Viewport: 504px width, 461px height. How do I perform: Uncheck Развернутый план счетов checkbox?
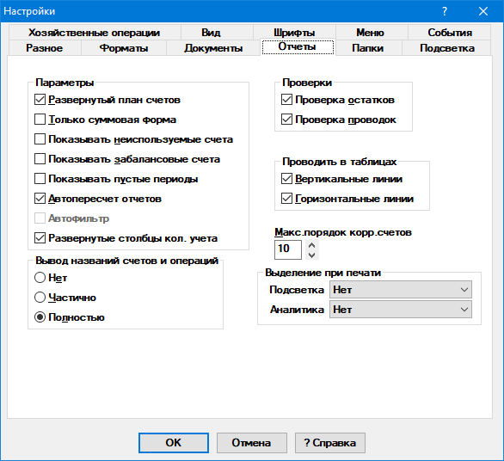40,100
